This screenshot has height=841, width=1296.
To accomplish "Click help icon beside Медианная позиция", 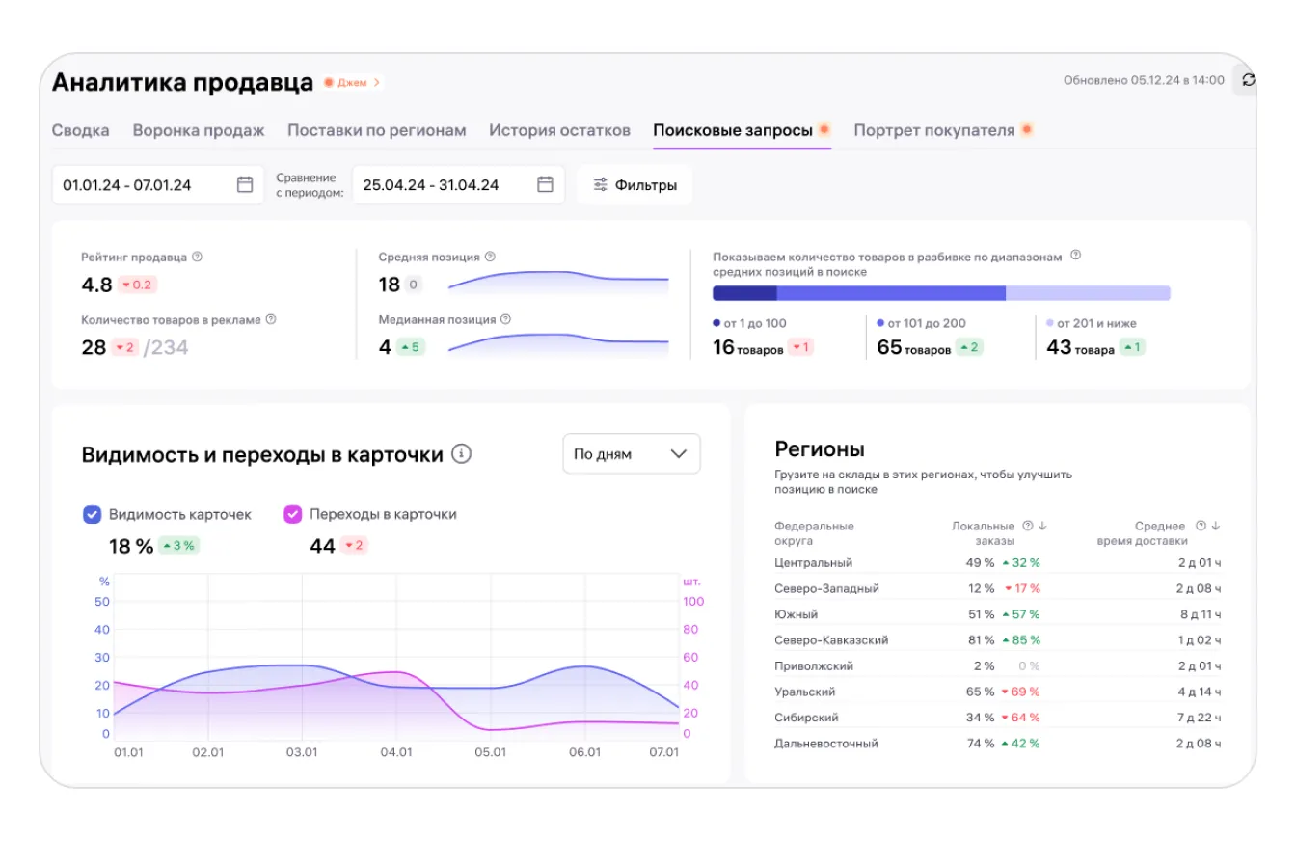I will [x=505, y=319].
